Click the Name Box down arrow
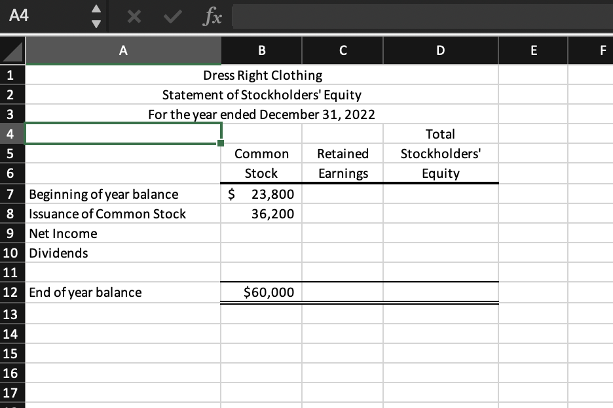The height and width of the screenshot is (408, 613). 96,22
